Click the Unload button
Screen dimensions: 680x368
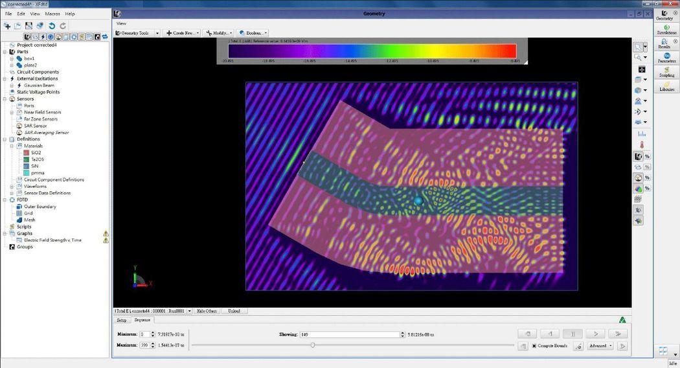pyautogui.click(x=234, y=311)
